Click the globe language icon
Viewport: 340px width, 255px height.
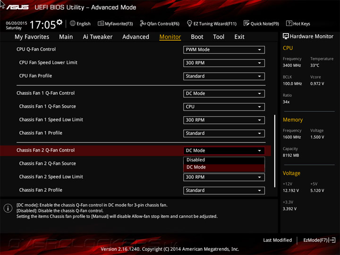point(73,23)
